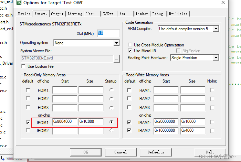Enable NoInit for RAM1
The image size is (241, 162).
(212, 90)
